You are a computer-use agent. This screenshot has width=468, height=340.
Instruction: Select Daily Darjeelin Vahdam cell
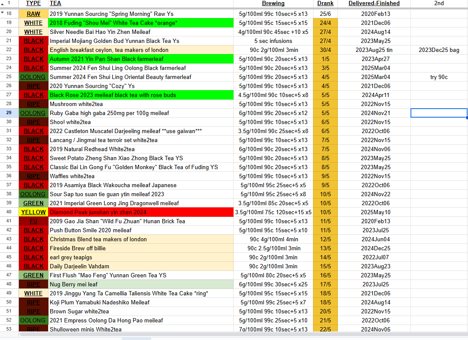click(141, 266)
